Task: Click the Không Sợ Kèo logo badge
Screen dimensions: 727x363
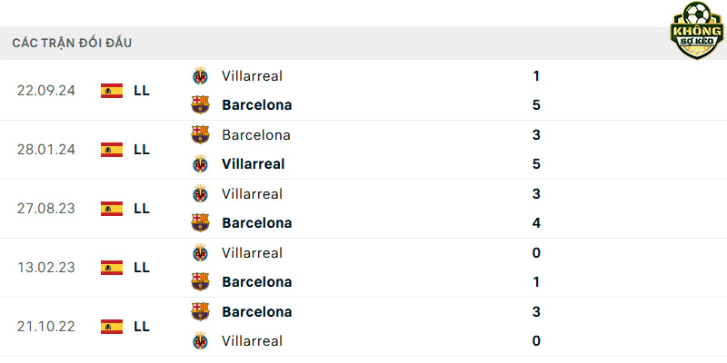Action: [697, 30]
